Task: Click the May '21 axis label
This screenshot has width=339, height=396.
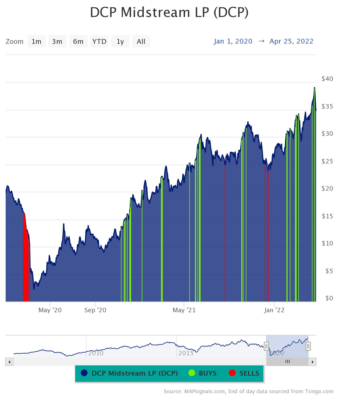Action: tap(184, 310)
